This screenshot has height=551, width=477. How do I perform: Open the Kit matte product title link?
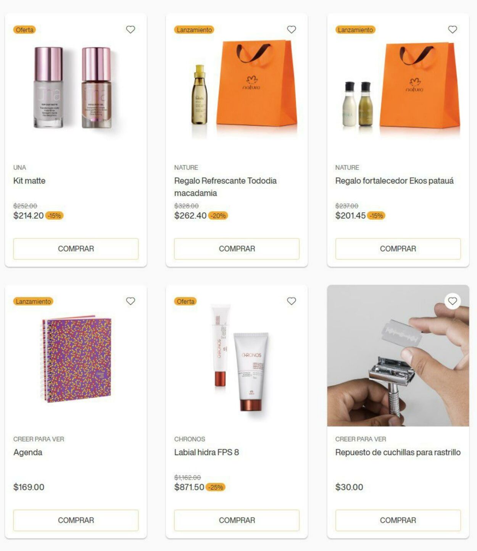coord(29,181)
